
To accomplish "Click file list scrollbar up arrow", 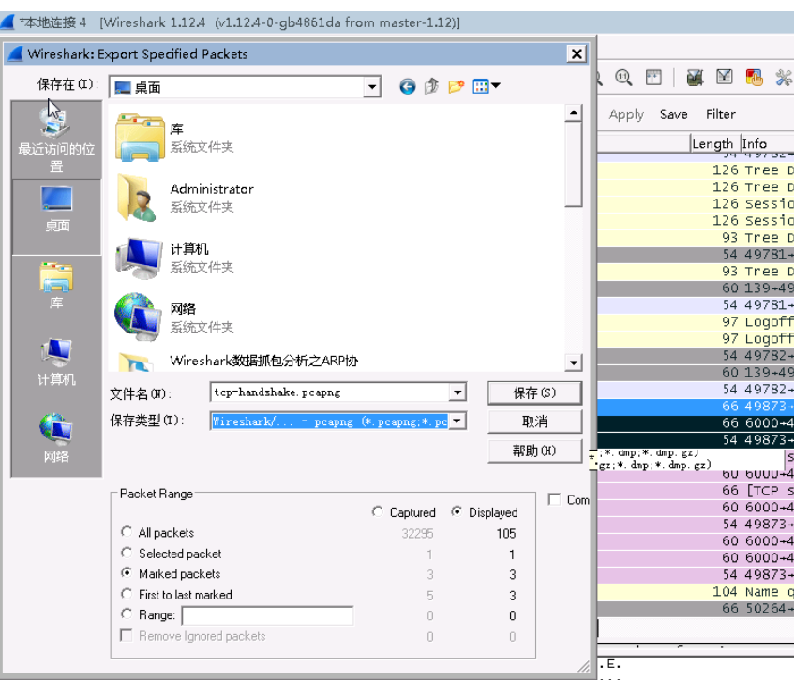I will (573, 112).
